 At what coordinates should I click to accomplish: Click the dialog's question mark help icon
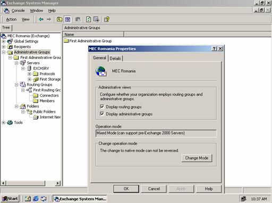pos(214,48)
